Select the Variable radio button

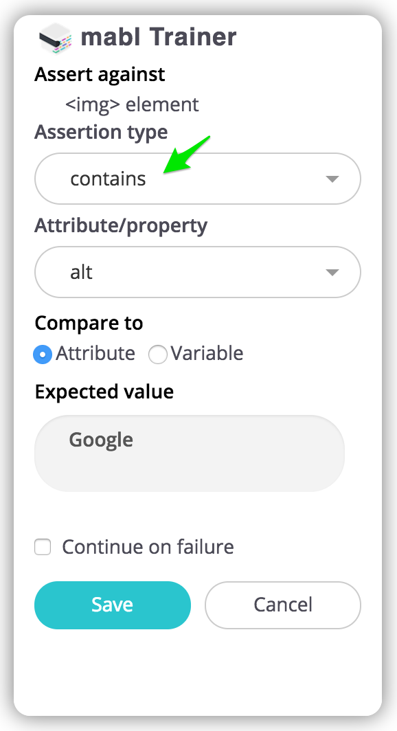(157, 355)
